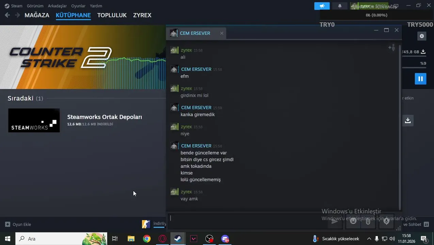
Task: Open the Yardım menu
Action: 96,6
